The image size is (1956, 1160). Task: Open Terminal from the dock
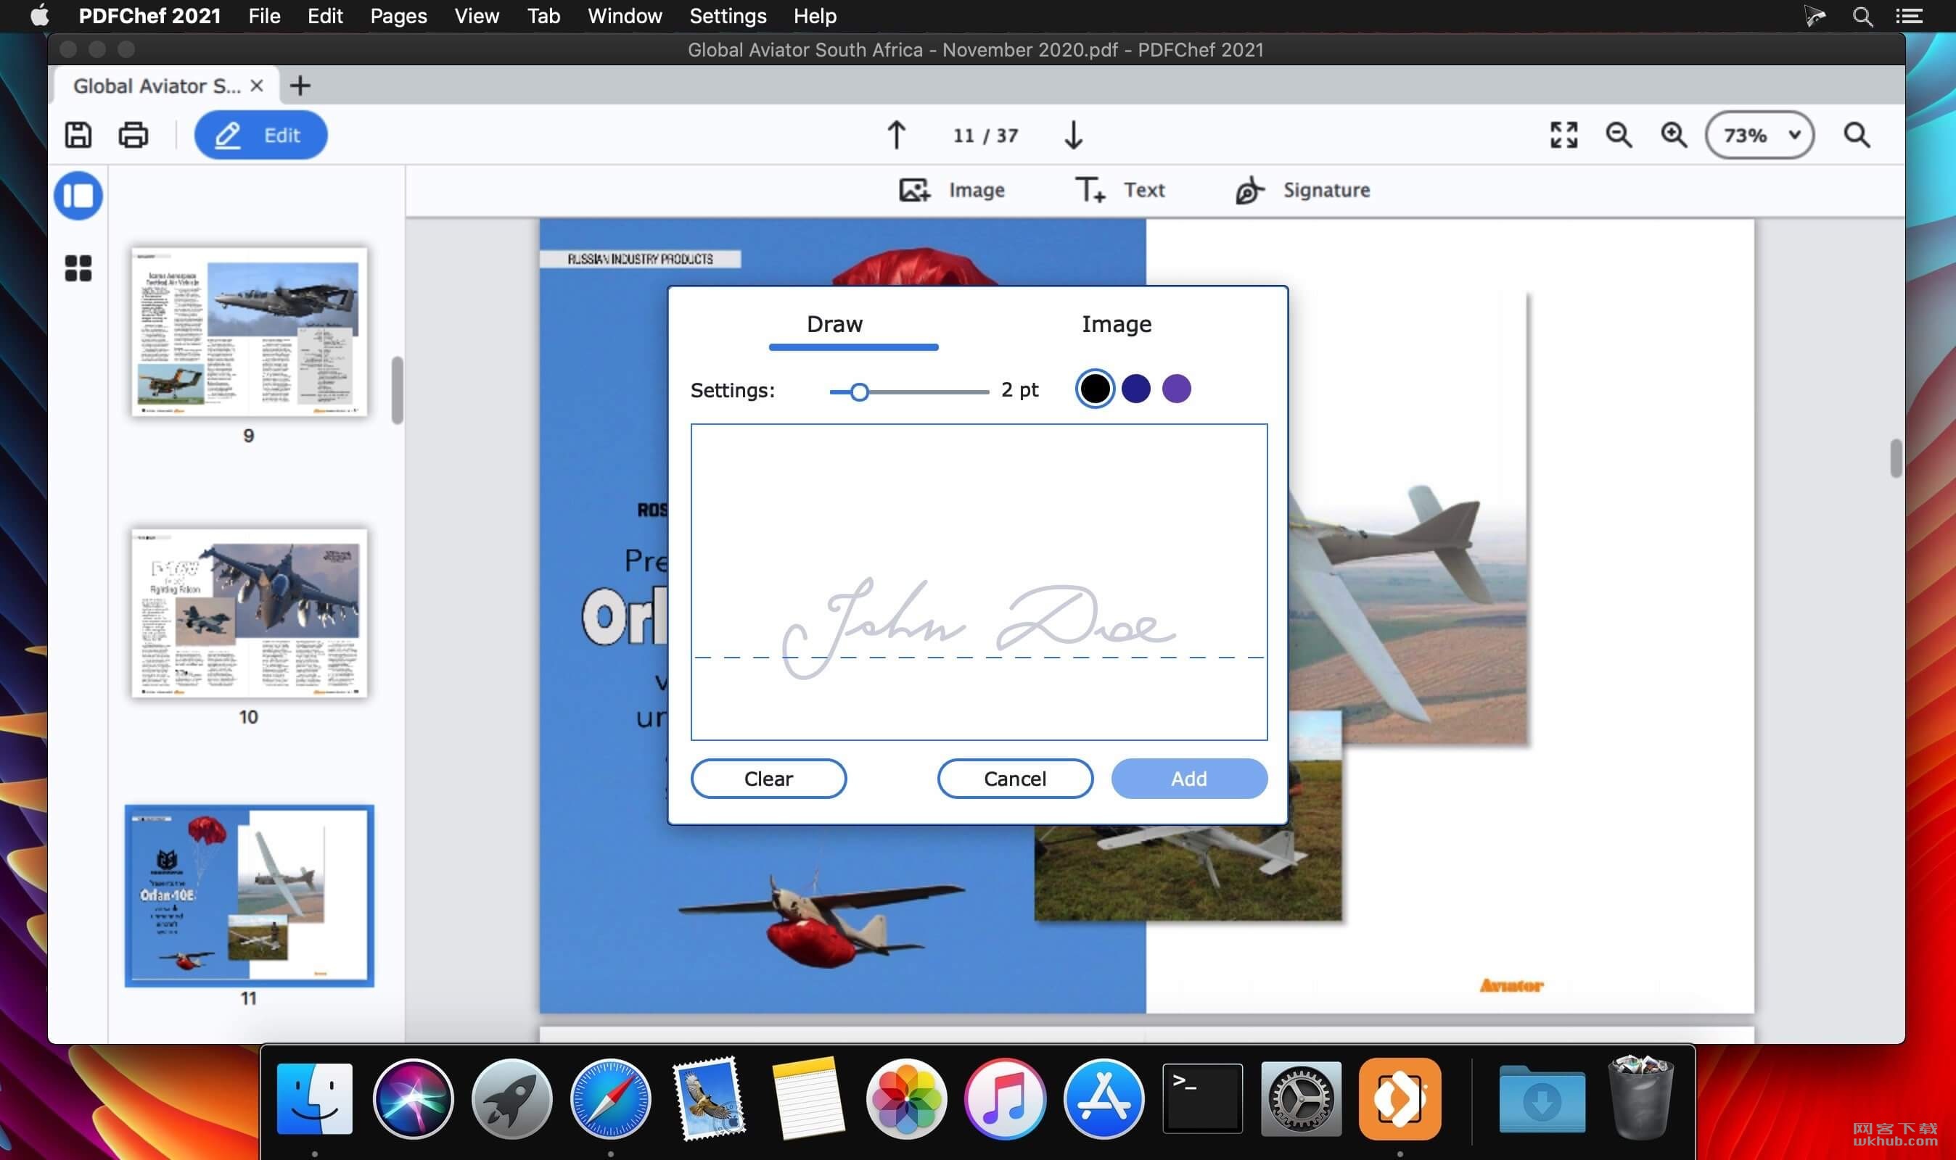coord(1201,1098)
